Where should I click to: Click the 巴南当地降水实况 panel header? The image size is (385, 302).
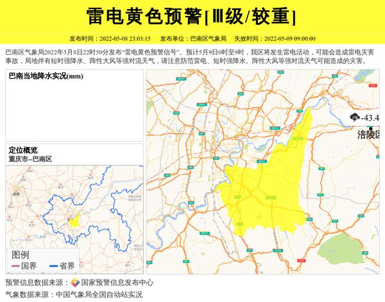pos(46,76)
